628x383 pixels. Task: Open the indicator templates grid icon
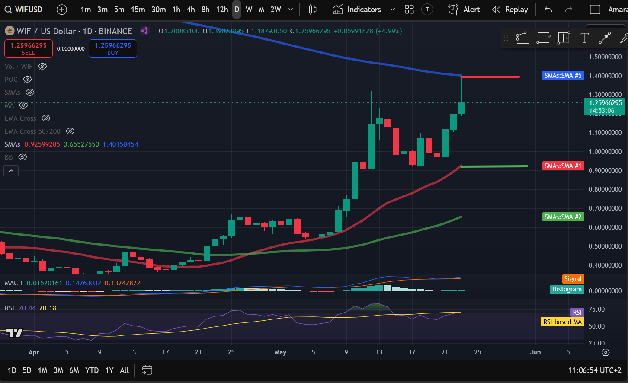coord(409,10)
